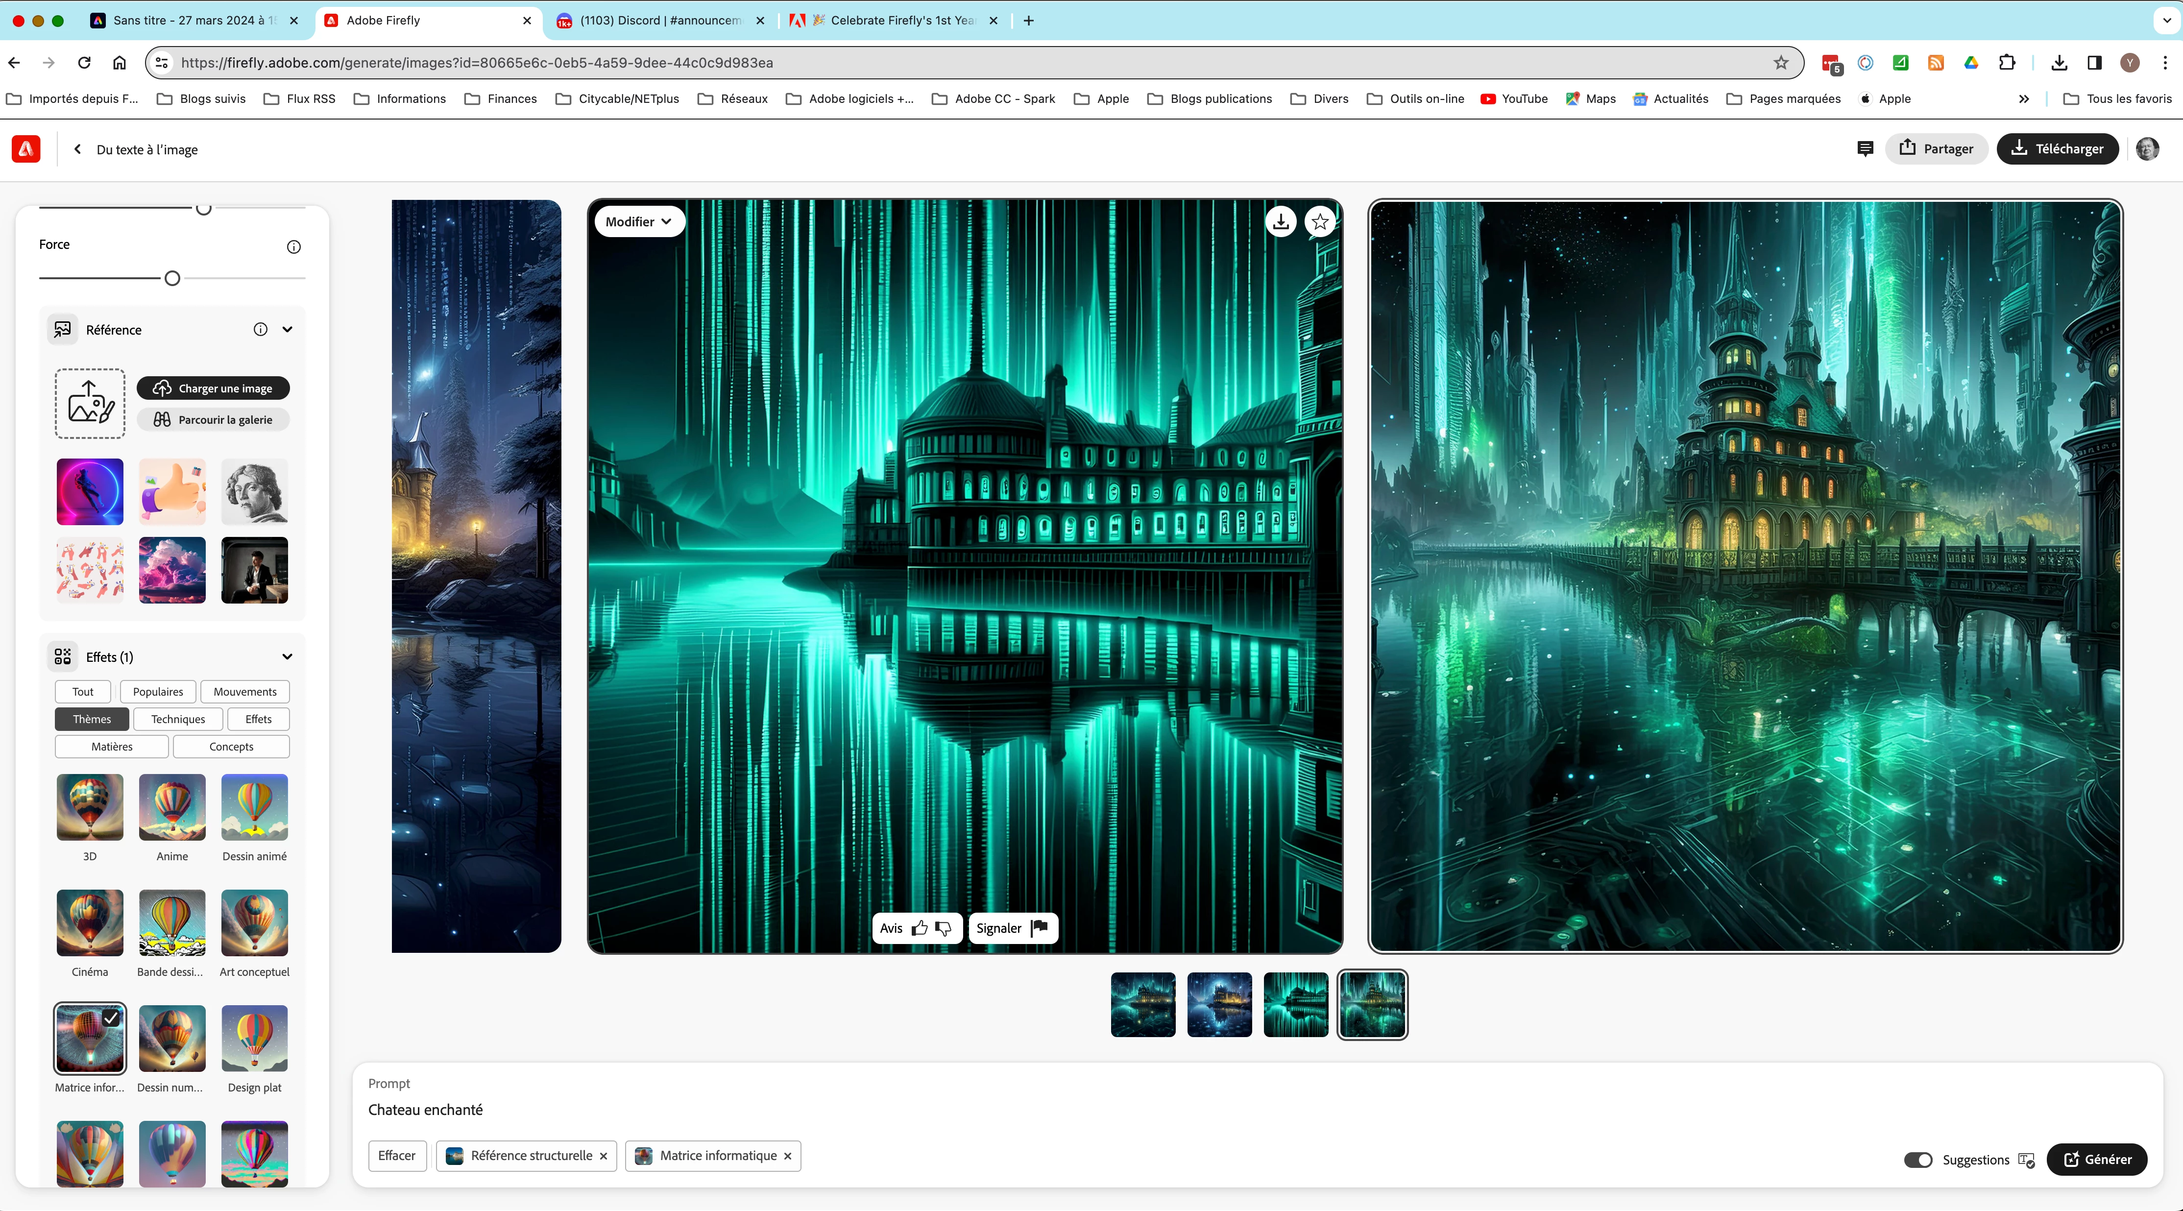Click the Générer button

[x=2097, y=1159]
